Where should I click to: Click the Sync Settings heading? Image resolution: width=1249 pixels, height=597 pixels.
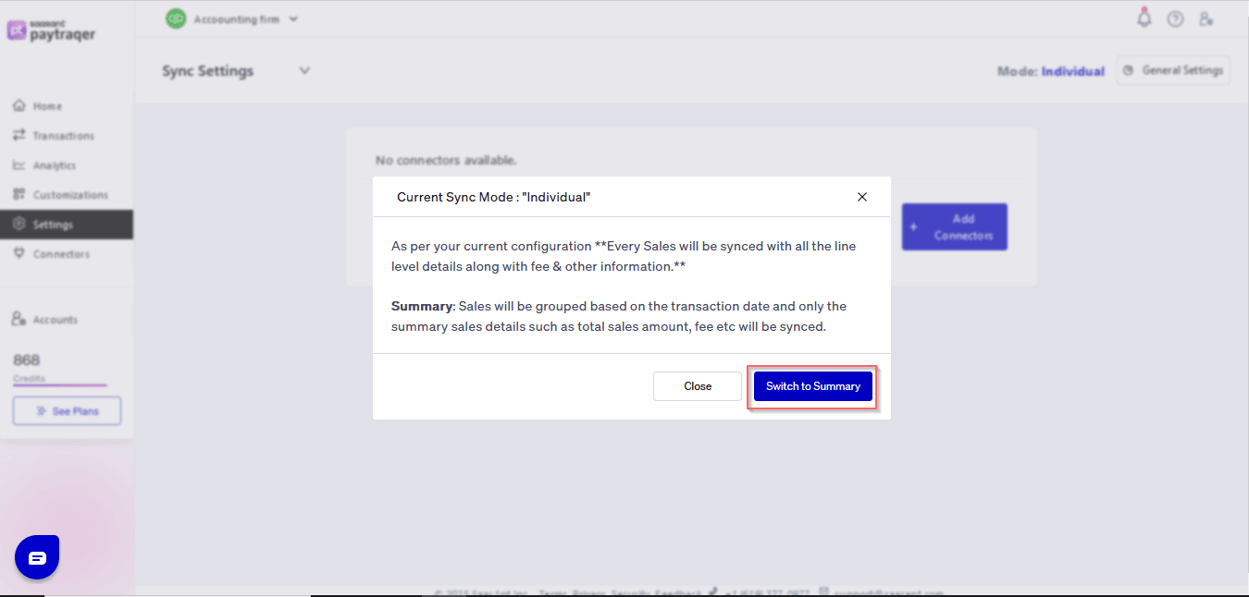point(207,71)
